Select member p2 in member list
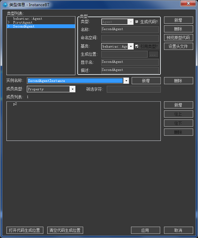 [15, 104]
